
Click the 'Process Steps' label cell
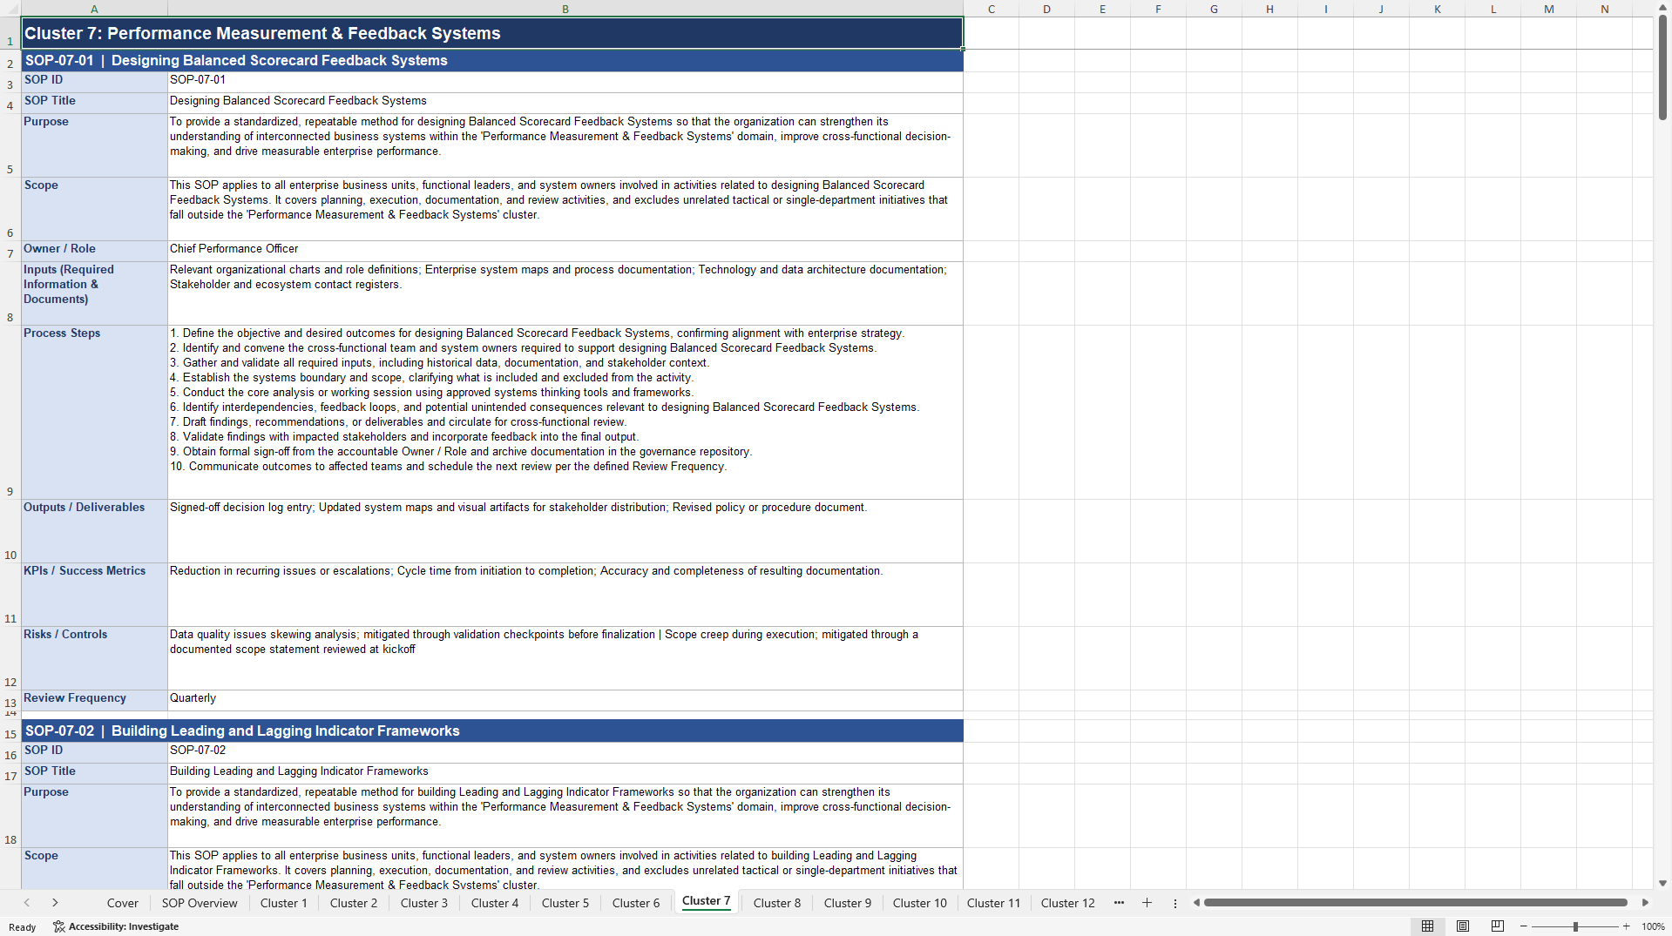pyautogui.click(x=94, y=412)
